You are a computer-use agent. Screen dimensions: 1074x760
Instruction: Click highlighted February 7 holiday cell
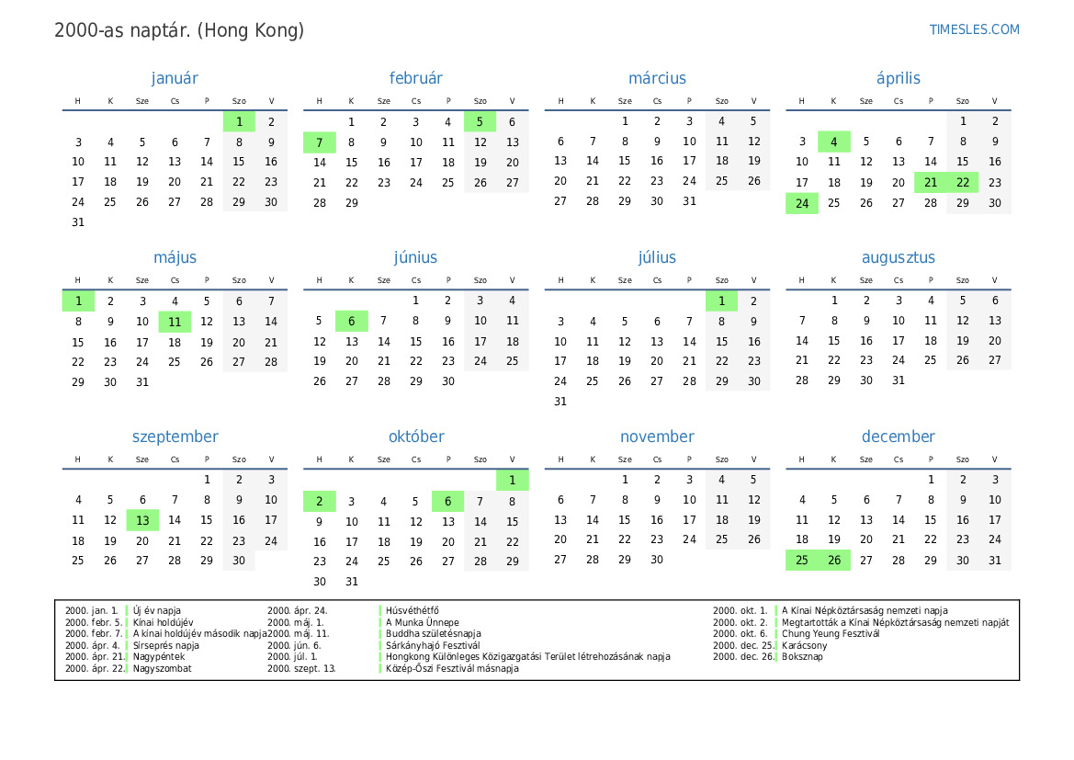[x=319, y=142]
